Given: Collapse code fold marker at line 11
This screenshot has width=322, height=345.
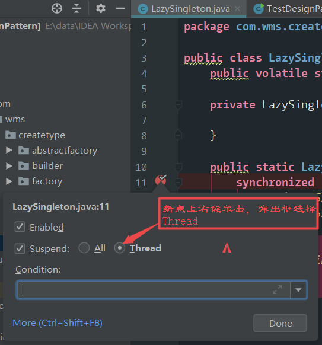Looking at the screenshot, I should click(x=178, y=183).
